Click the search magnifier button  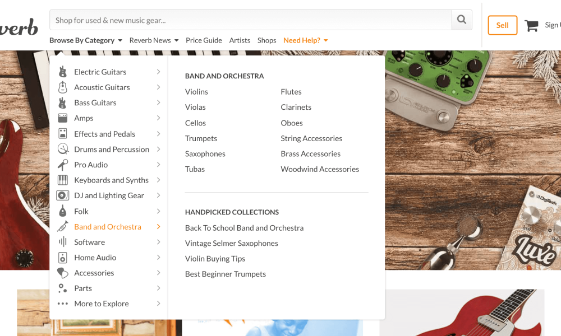coord(462,20)
